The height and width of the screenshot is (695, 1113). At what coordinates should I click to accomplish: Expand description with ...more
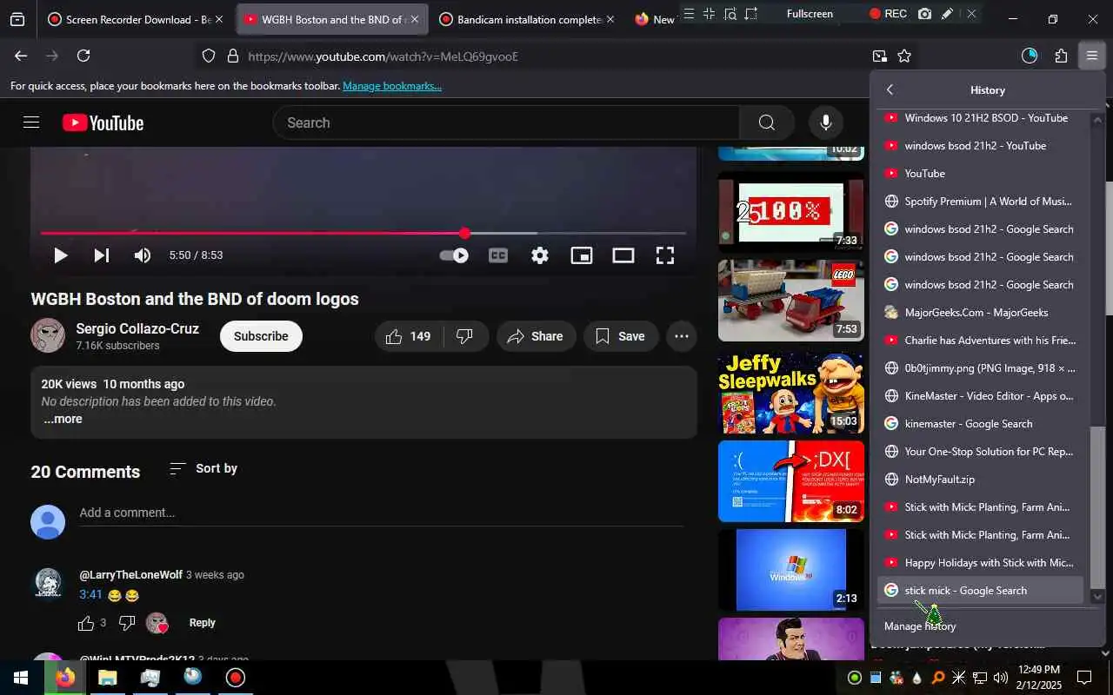tap(63, 419)
